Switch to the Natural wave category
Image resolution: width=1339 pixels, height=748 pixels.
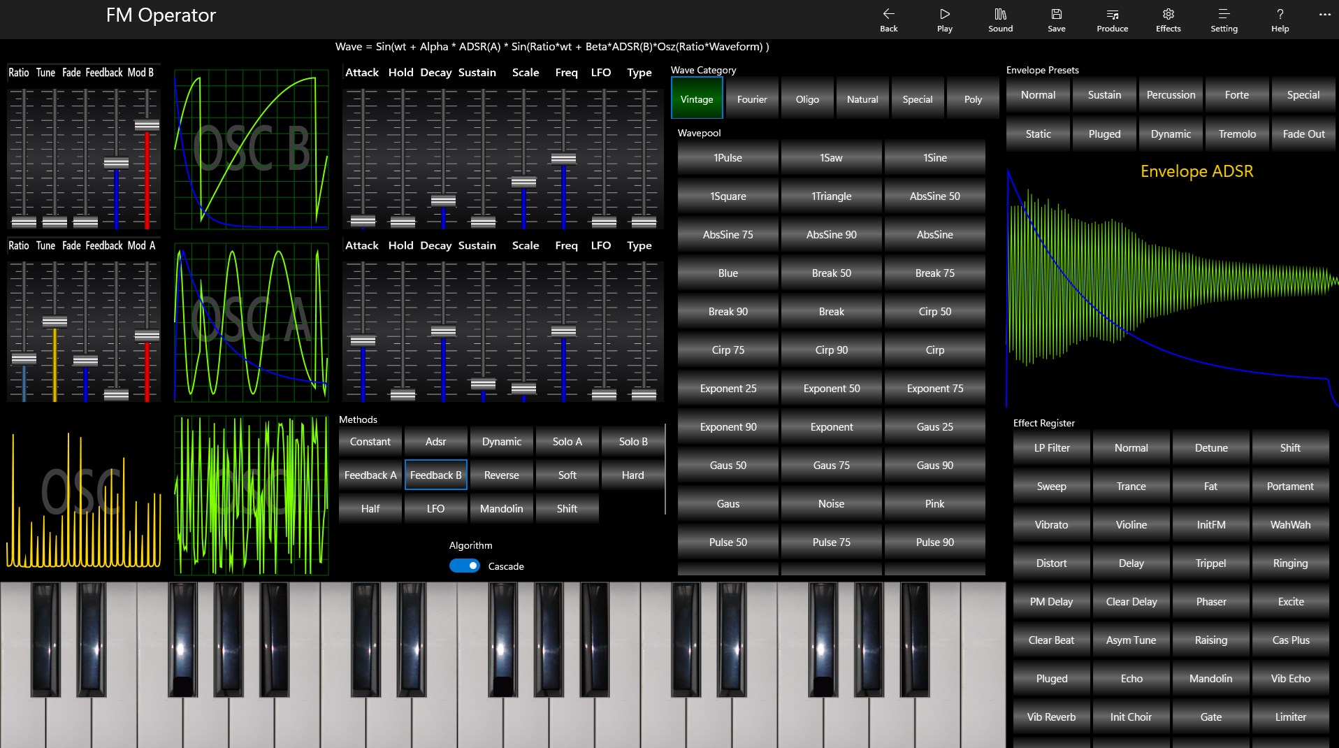pyautogui.click(x=862, y=99)
